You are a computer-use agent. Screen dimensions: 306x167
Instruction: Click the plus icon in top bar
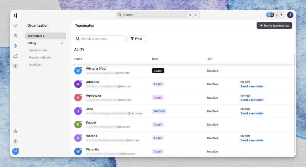pyautogui.click(x=281, y=15)
